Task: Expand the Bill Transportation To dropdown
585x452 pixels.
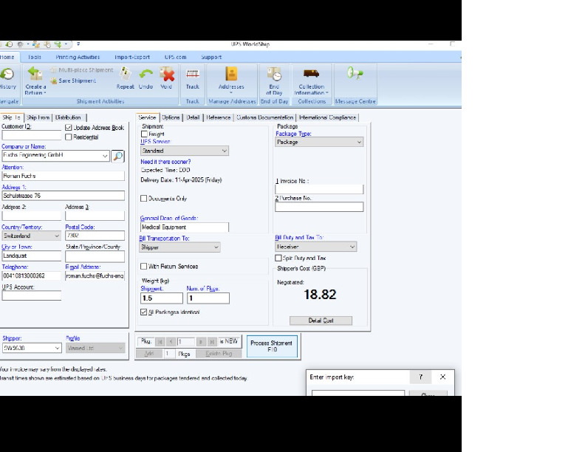Action: pos(180,248)
